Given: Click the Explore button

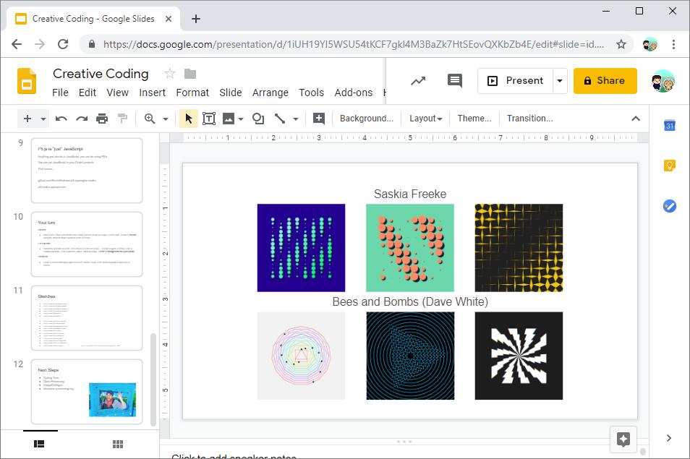Looking at the screenshot, I should [623, 439].
